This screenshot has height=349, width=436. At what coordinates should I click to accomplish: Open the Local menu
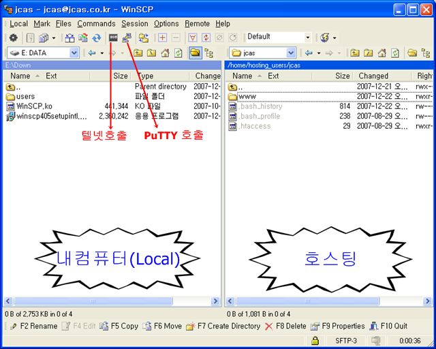(18, 24)
